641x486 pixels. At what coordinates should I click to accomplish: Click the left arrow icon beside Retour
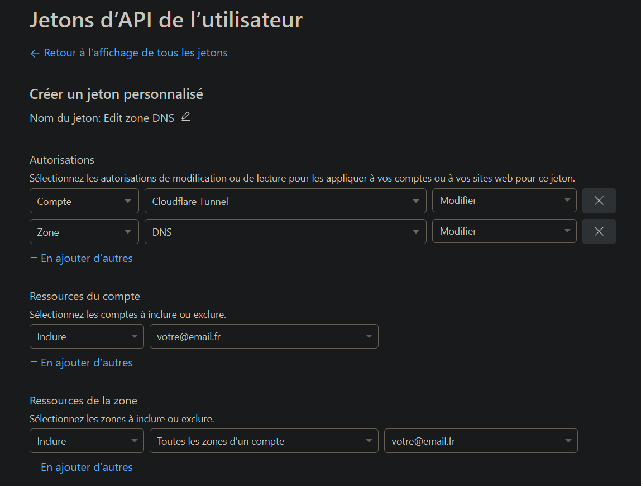click(x=35, y=53)
